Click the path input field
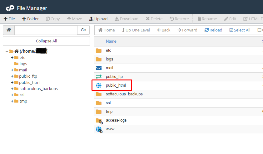Image resolution: width=263 pixels, height=154 pixels. point(46,30)
